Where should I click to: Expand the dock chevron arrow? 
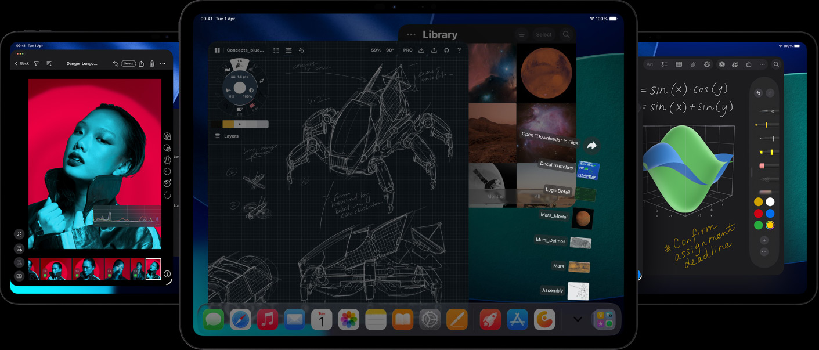pyautogui.click(x=577, y=319)
